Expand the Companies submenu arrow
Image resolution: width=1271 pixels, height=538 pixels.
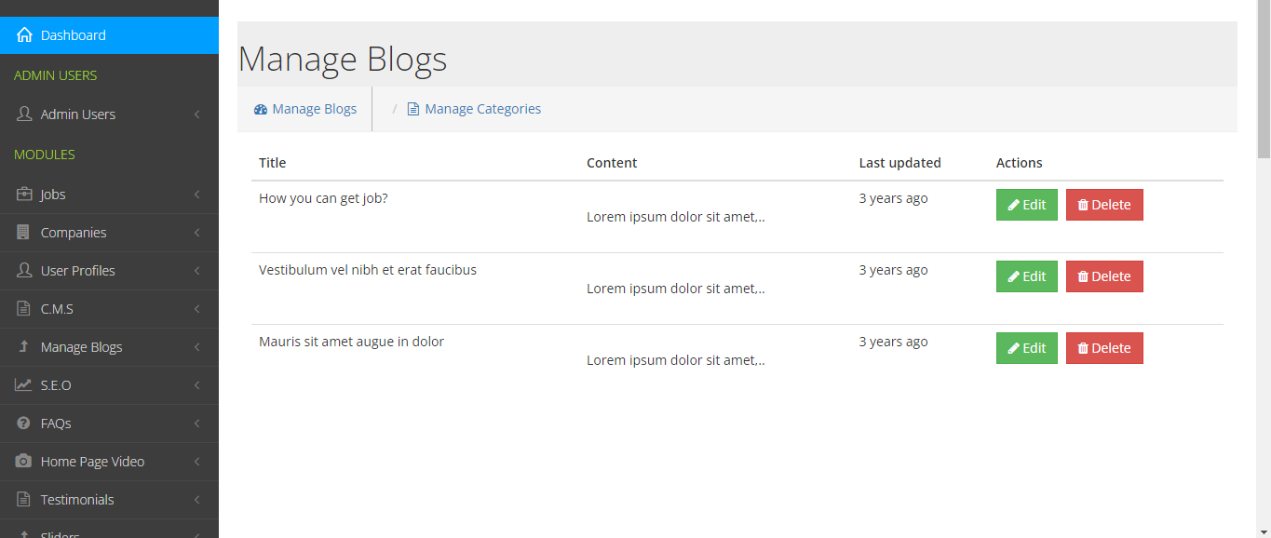tap(197, 233)
